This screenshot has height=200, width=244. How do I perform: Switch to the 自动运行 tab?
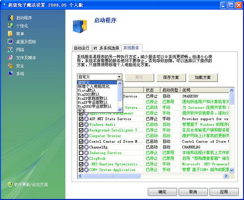click(x=81, y=48)
